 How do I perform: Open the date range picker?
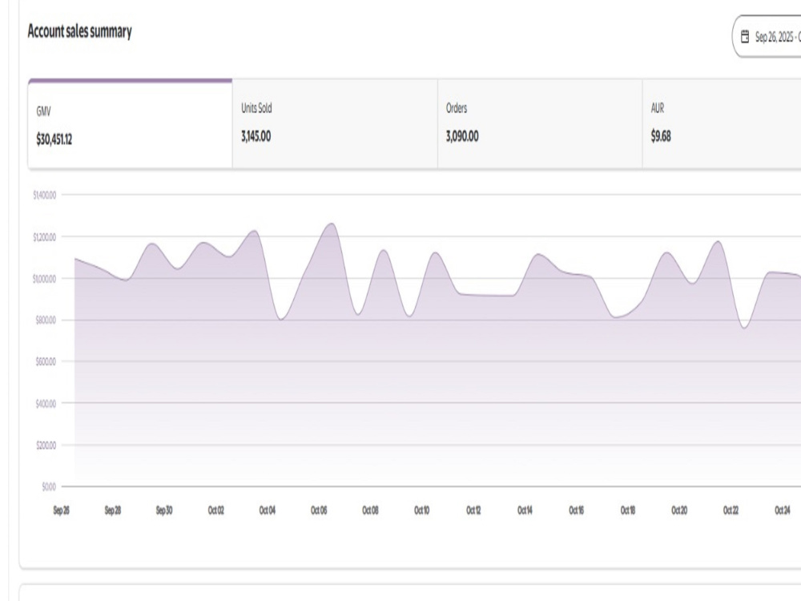click(767, 37)
